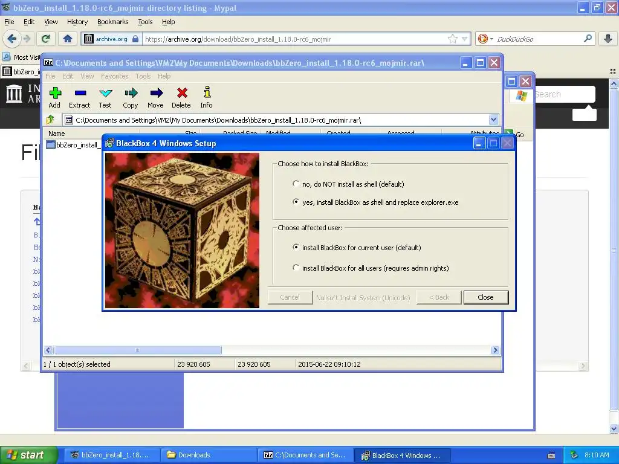Viewport: 619px width, 464px height.
Task: Open the Mypal View menu
Action: tap(51, 22)
